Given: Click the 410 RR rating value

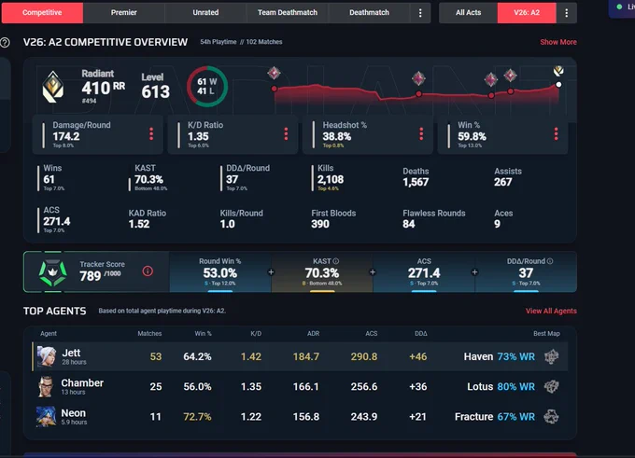Looking at the screenshot, I should pyautogui.click(x=104, y=88).
